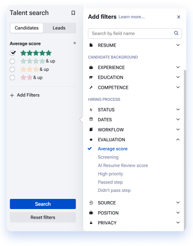Image resolution: width=193 pixels, height=246 pixels.
Task: Click the Workflow stacked pages icon
Action: (91, 129)
